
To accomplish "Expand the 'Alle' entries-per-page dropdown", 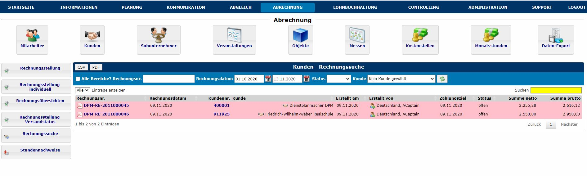I will pyautogui.click(x=83, y=90).
